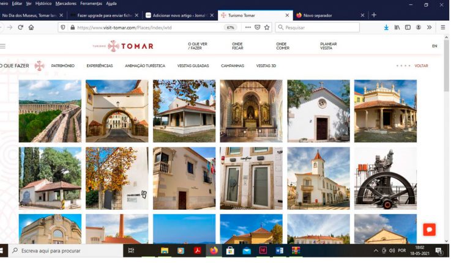Open a new browser tab with plus

[x=374, y=15]
